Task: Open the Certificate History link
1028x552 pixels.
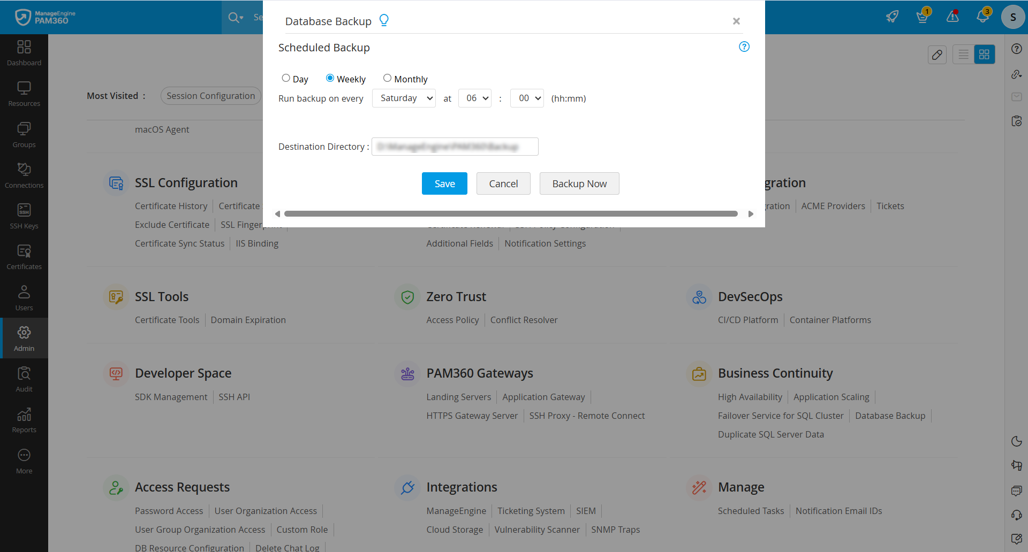Action: click(171, 206)
